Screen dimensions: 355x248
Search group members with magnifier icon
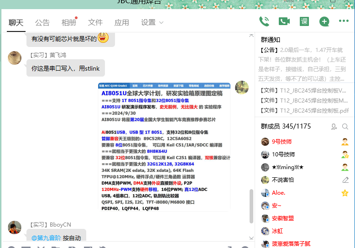tap(345, 126)
